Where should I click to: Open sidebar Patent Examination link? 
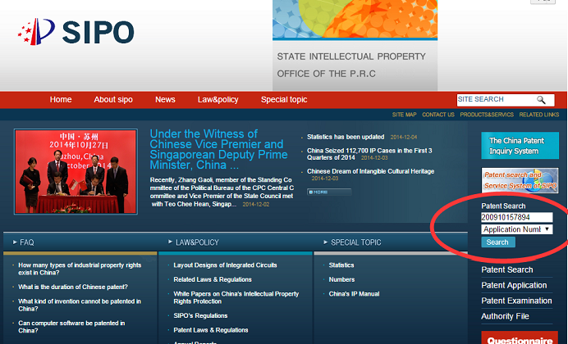tap(516, 301)
